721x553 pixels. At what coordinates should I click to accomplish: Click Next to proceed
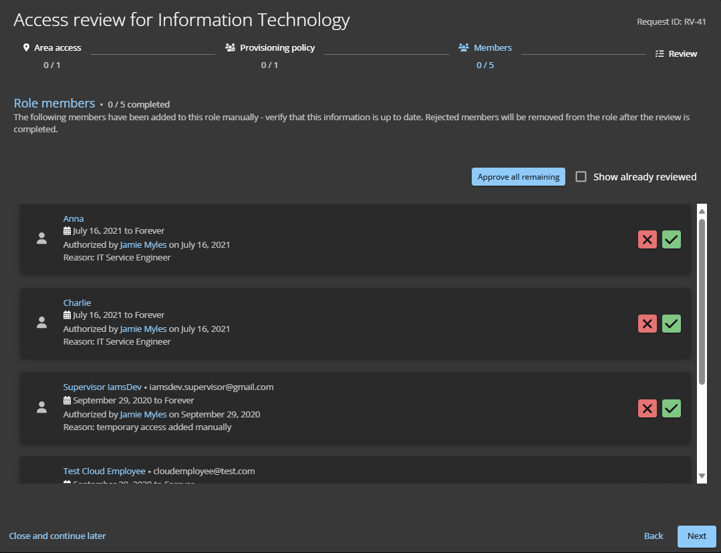click(x=696, y=536)
